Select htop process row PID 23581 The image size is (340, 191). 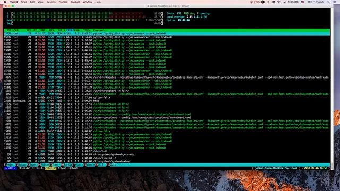[167, 101]
